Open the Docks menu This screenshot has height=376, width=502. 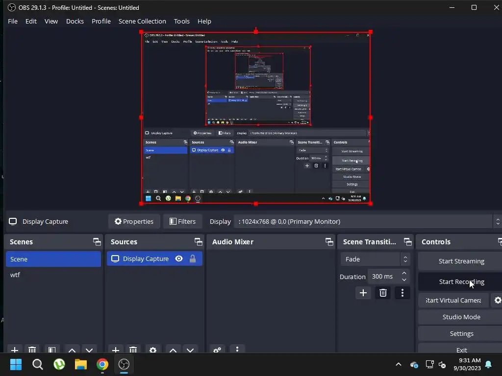coord(75,21)
